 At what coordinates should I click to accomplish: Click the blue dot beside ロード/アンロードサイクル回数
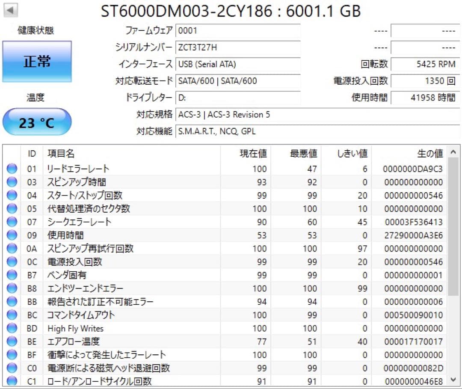click(12, 381)
